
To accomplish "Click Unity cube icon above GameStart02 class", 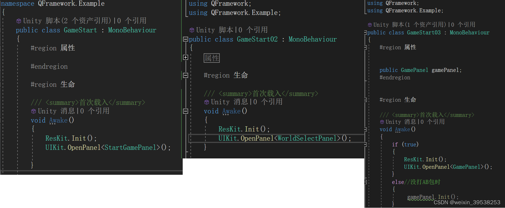I will point(192,30).
